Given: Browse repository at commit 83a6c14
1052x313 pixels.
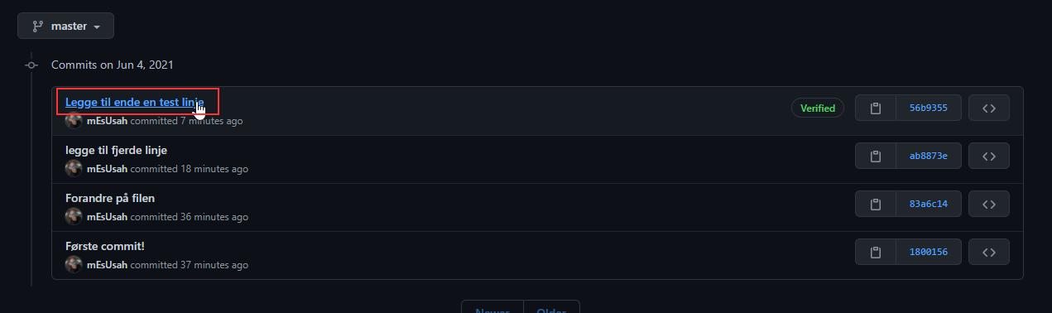Looking at the screenshot, I should 988,204.
